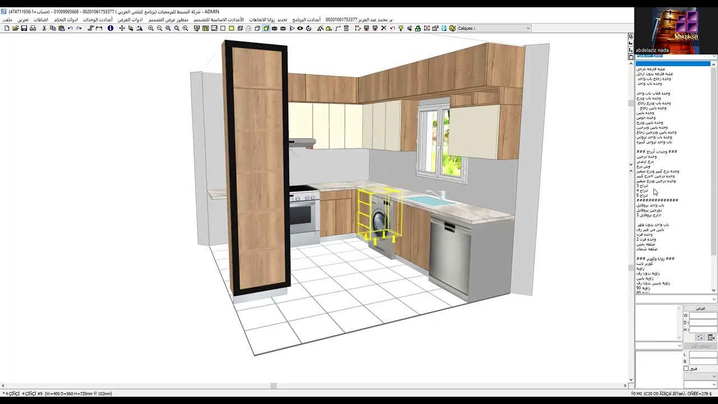The height and width of the screenshot is (404, 718).
Task: Copy selection with the Copy icon
Action: tap(53, 28)
